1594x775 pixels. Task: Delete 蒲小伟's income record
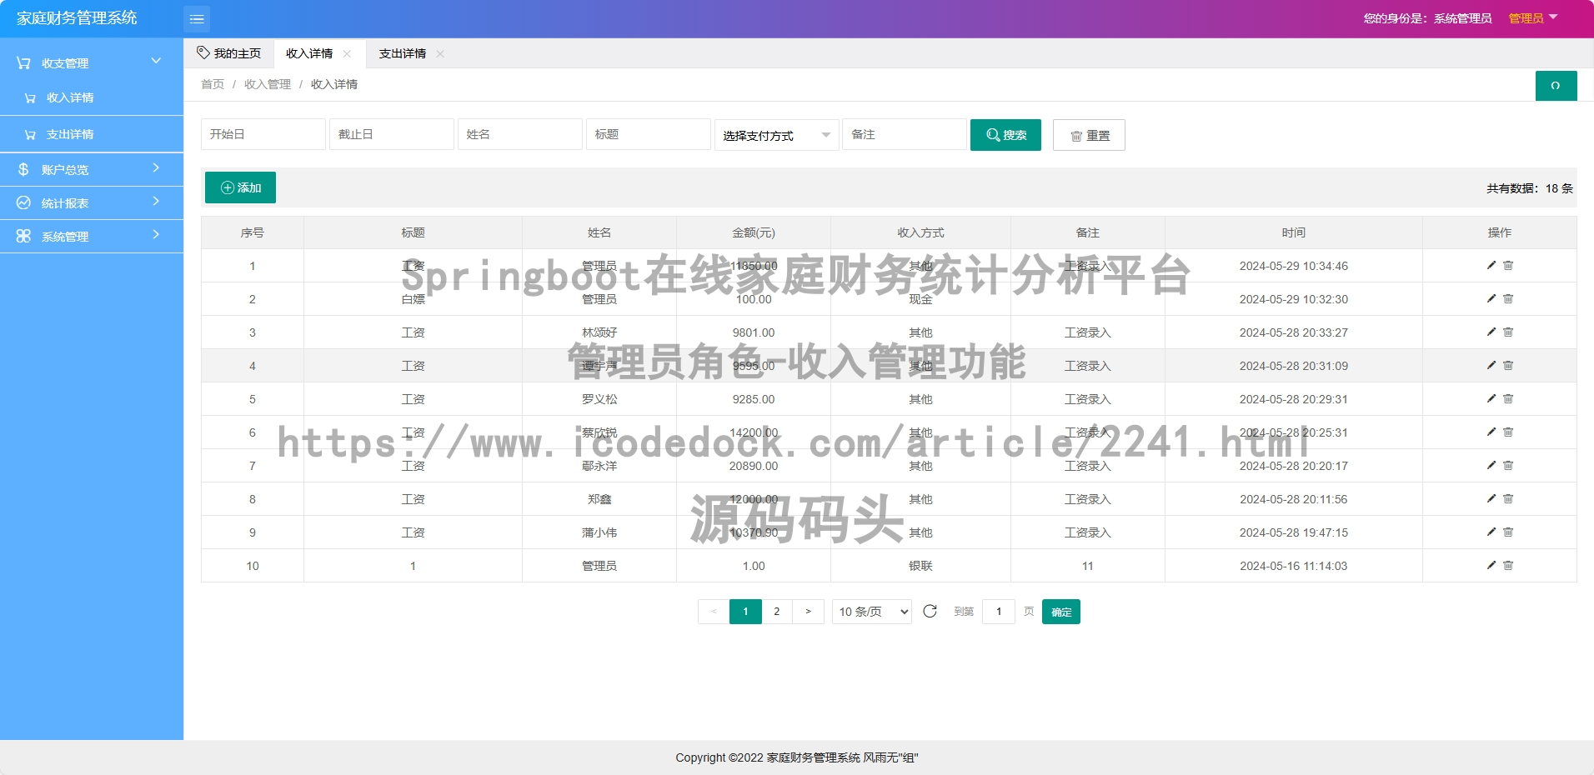click(x=1508, y=532)
